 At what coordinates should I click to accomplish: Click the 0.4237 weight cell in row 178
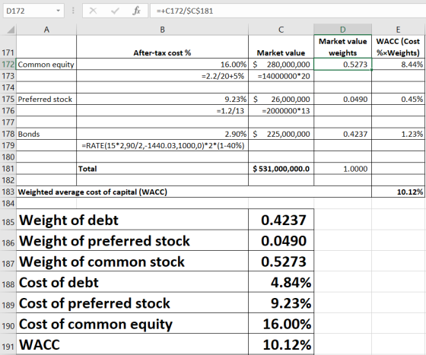pyautogui.click(x=342, y=134)
